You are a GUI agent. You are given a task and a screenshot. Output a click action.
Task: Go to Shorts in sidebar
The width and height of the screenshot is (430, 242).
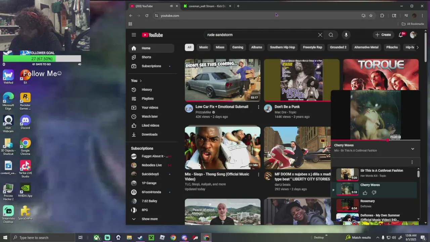[151, 57]
